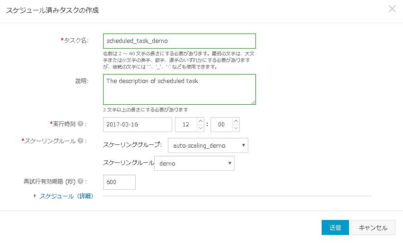Grab the description textarea resize handle
The width and height of the screenshot is (403, 244).
pyautogui.click(x=254, y=102)
